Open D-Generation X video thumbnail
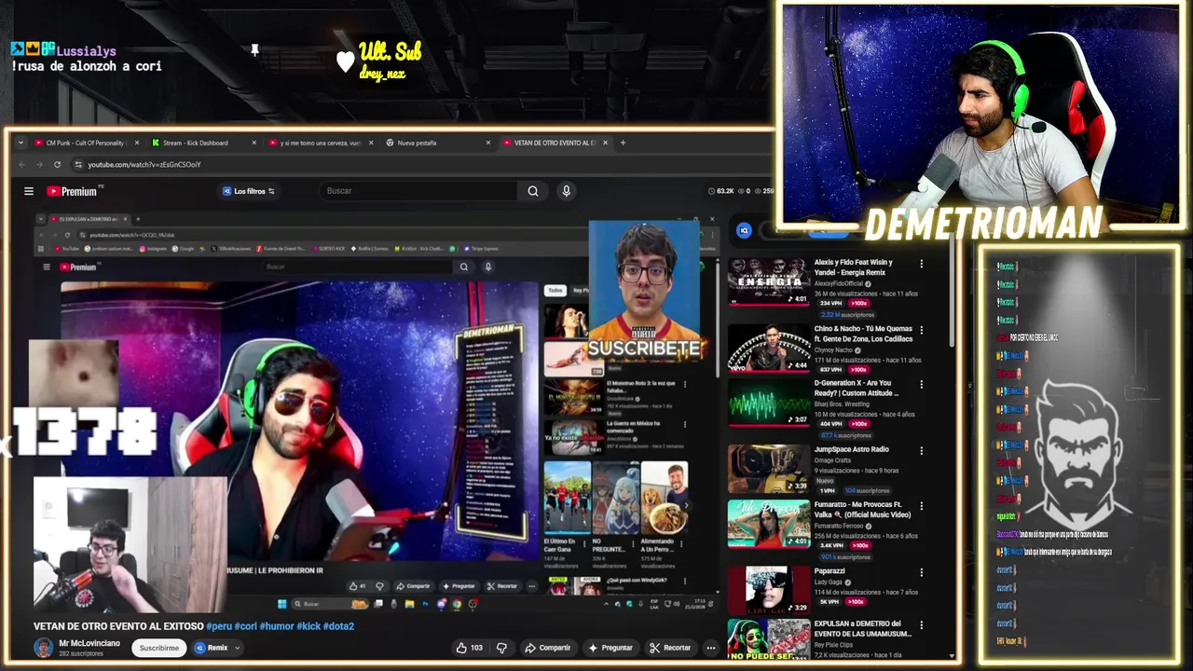This screenshot has height=671, width=1193. 769,403
